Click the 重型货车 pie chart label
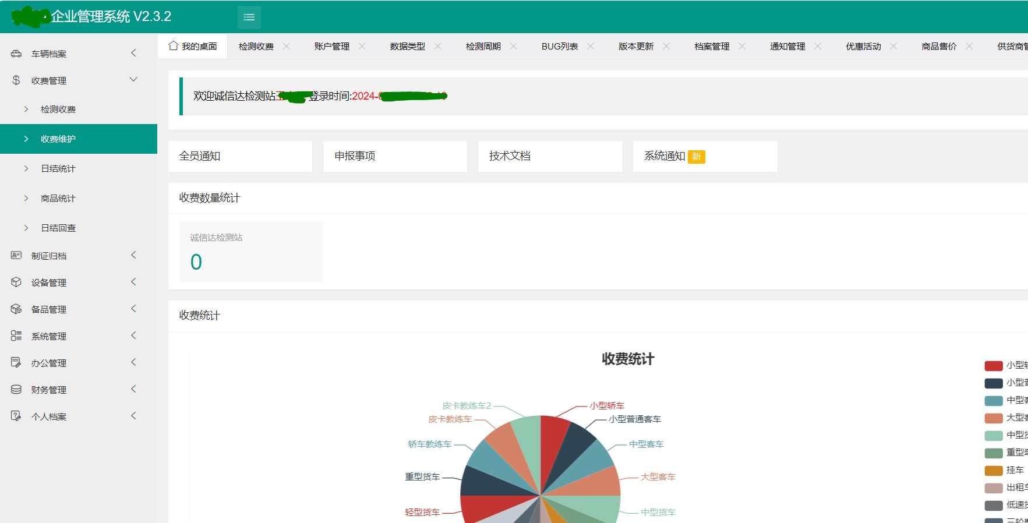This screenshot has height=523, width=1028. tap(422, 476)
